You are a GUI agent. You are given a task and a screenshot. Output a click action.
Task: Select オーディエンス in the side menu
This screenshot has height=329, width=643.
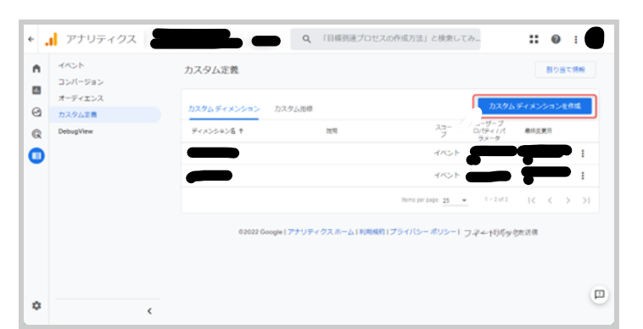point(81,98)
